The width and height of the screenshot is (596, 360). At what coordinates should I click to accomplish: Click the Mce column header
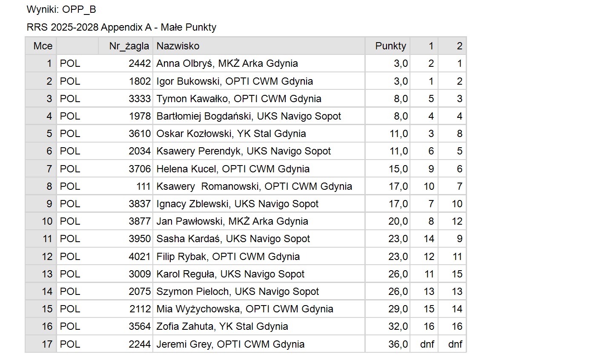tap(41, 46)
